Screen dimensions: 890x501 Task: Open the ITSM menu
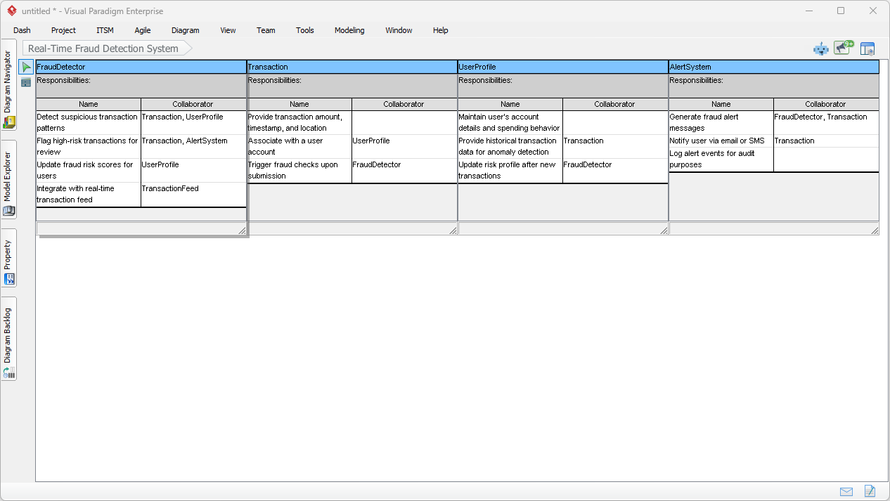(x=105, y=30)
